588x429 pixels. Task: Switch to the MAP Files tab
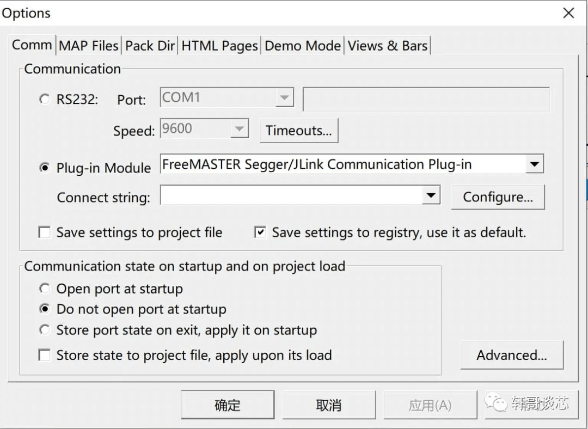89,46
